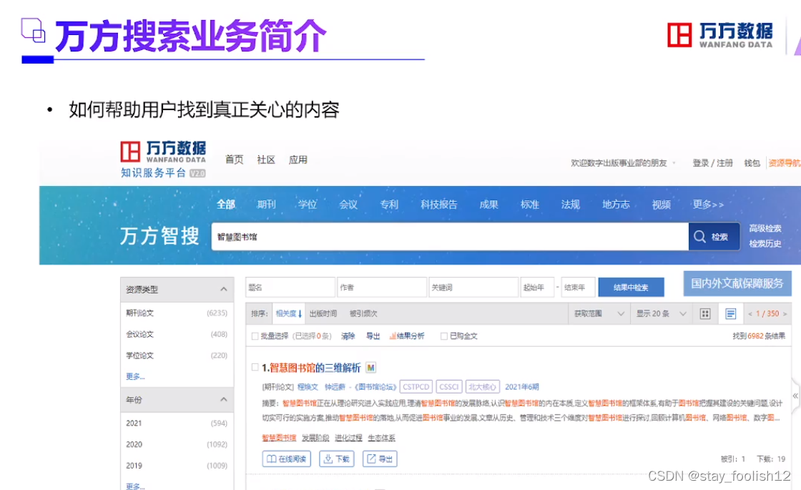Image resolution: width=801 pixels, height=490 pixels.
Task: Open 检索历史 search history
Action: [765, 244]
